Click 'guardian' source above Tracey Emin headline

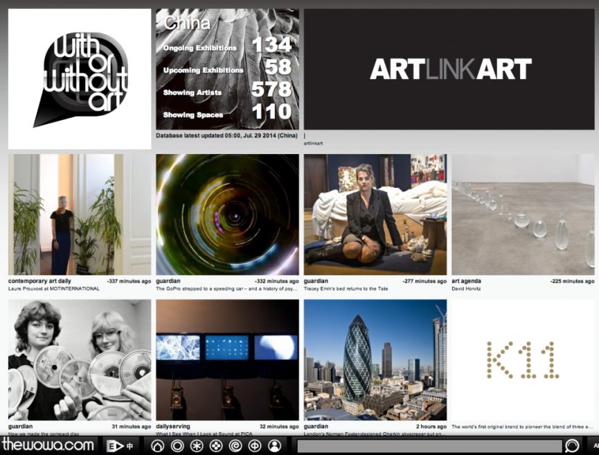[316, 281]
